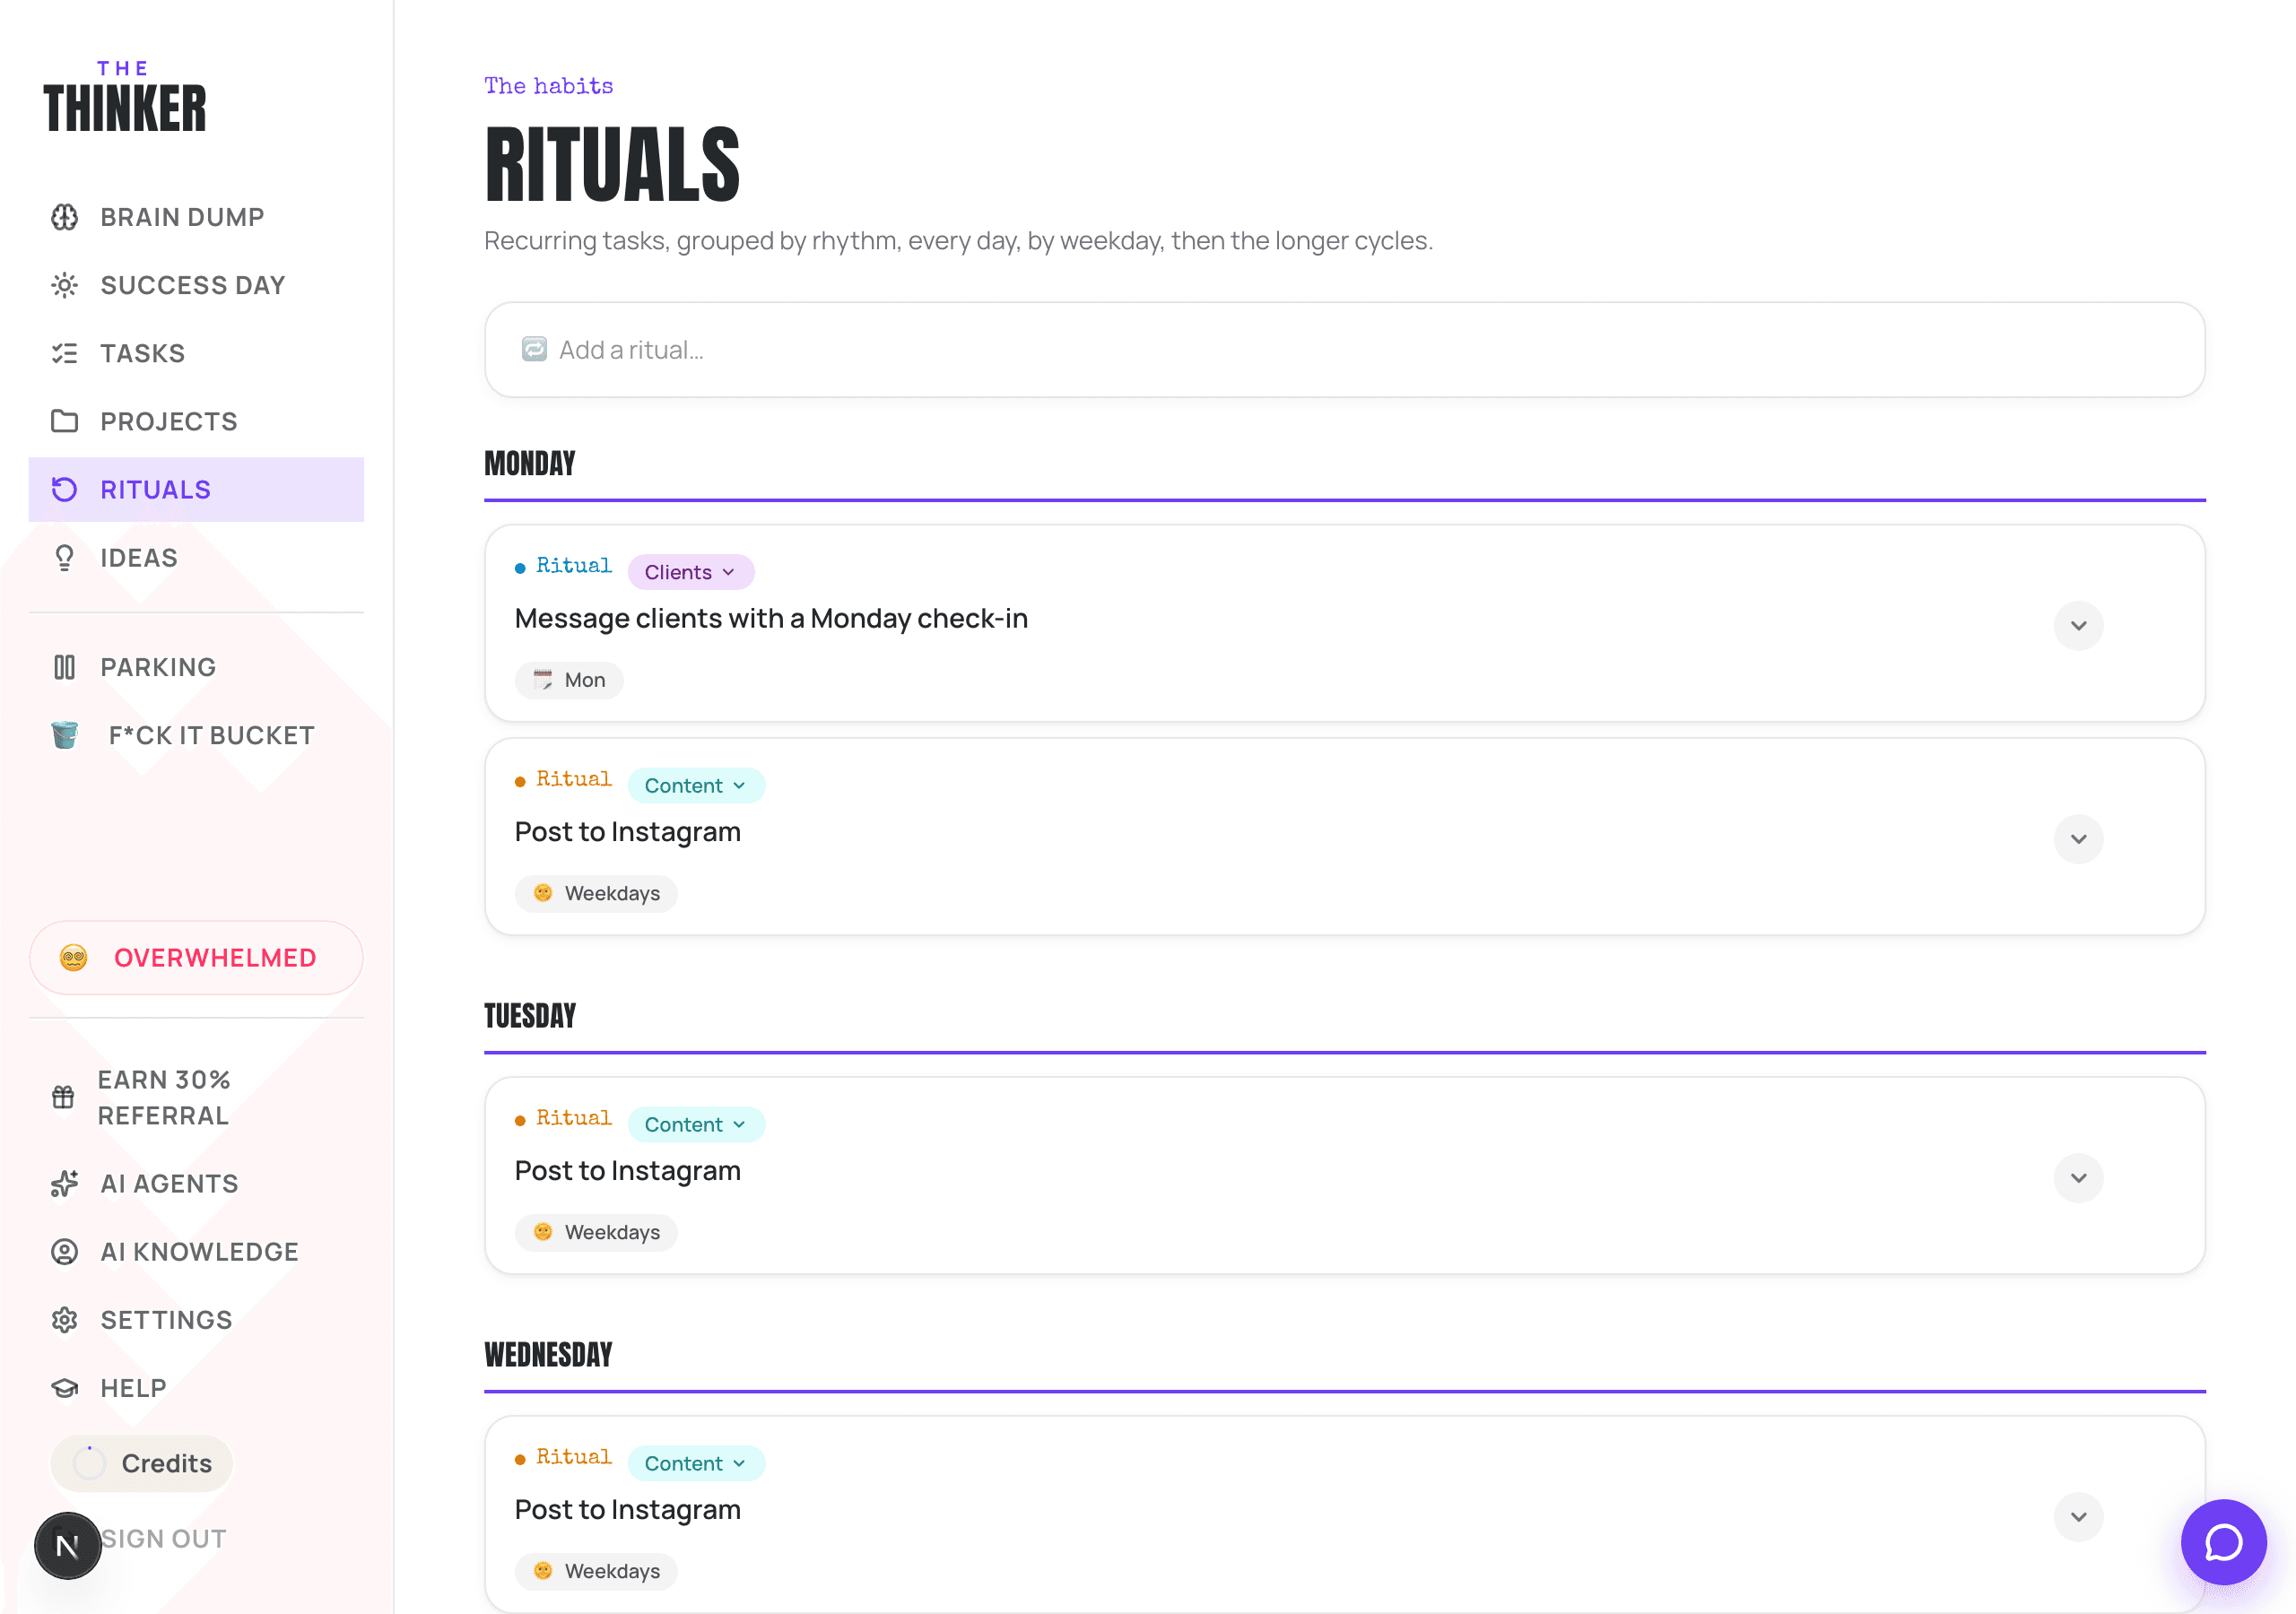Viewport: 2296px width, 1614px height.
Task: Click the Overwhelmed button
Action: (196, 958)
